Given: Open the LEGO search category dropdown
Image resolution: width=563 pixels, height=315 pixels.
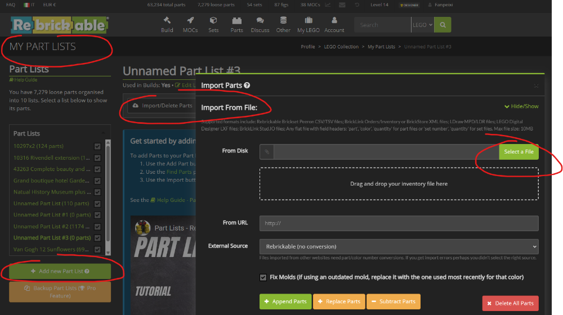Looking at the screenshot, I should (x=422, y=25).
